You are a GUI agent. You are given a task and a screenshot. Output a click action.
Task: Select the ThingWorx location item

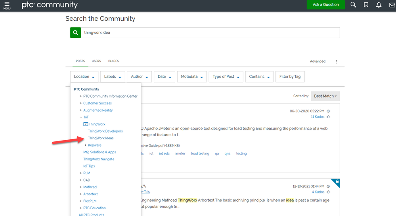click(x=97, y=124)
